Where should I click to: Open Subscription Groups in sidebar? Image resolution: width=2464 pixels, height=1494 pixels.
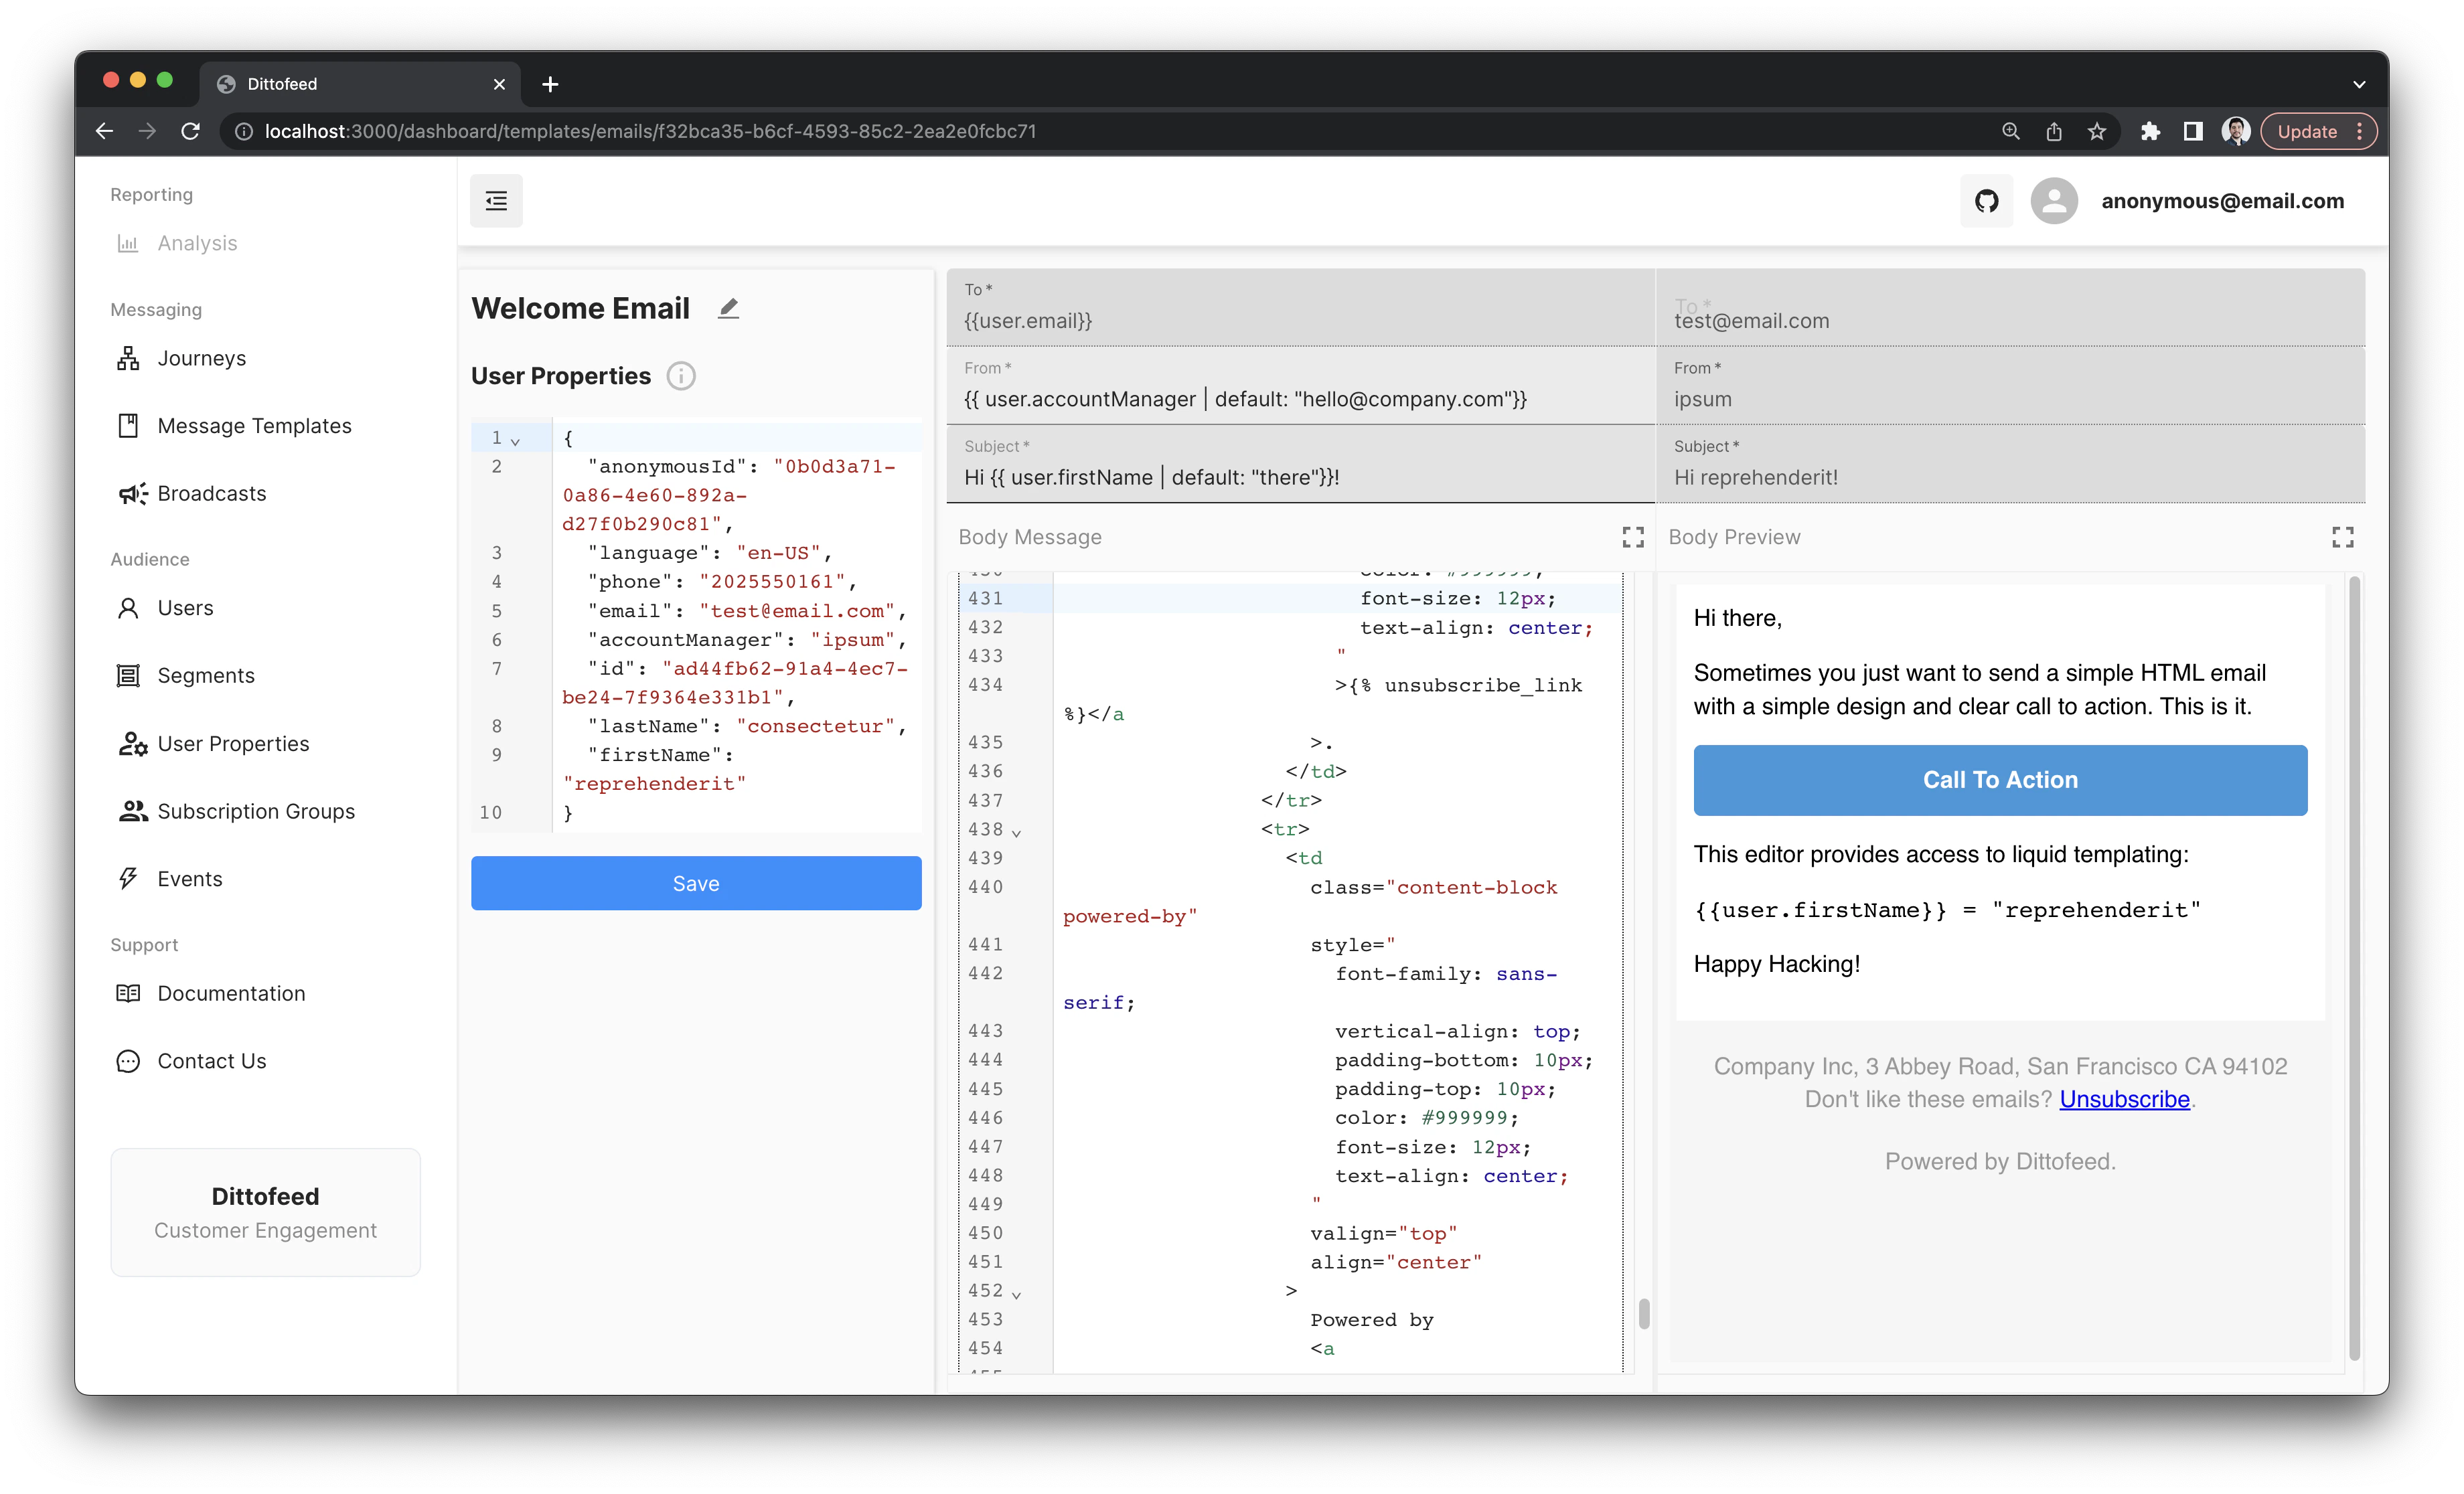pyautogui.click(x=256, y=811)
